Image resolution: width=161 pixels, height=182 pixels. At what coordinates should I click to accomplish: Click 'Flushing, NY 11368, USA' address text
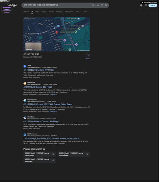33,57
